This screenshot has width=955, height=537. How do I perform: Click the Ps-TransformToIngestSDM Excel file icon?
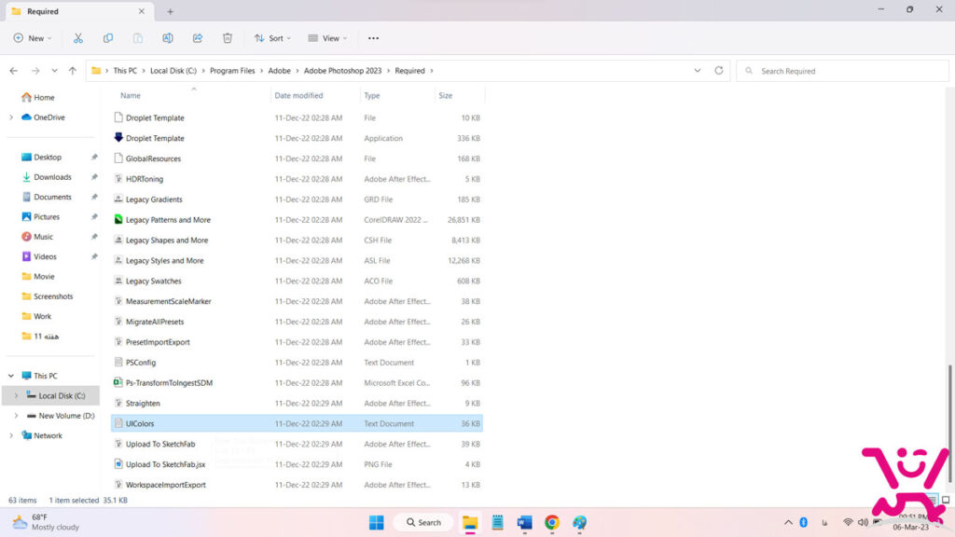point(118,382)
